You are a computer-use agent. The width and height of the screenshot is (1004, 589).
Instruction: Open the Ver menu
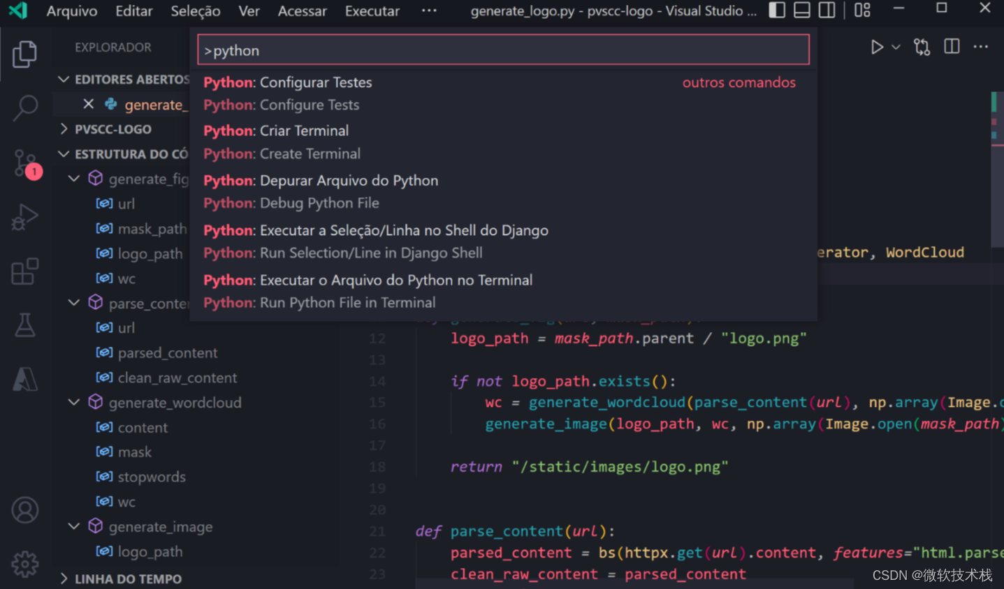pos(249,10)
